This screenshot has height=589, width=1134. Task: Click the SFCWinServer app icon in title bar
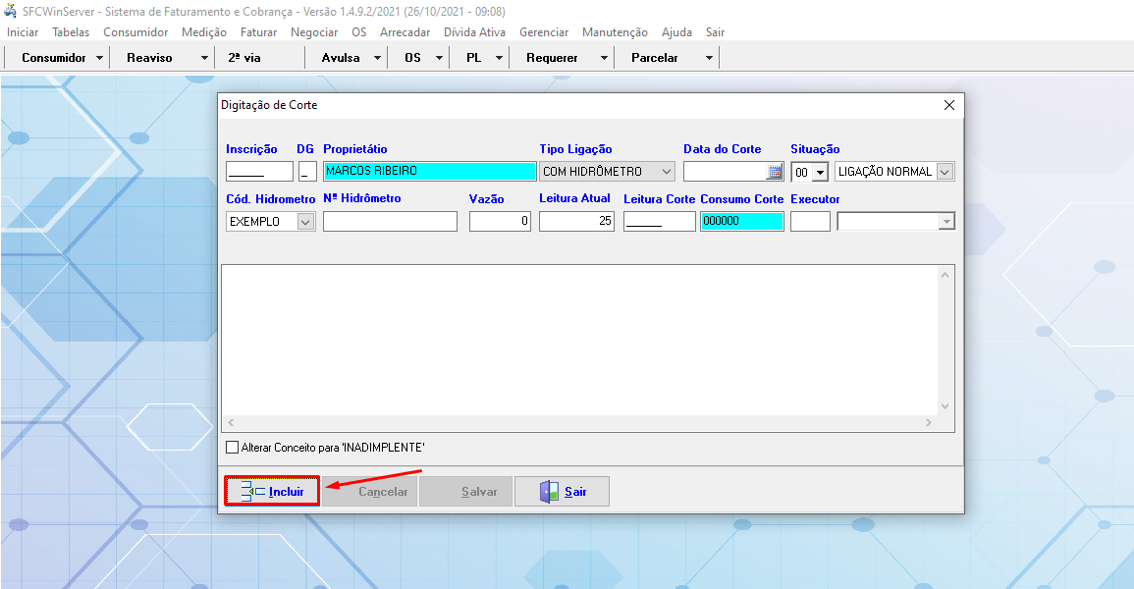coord(10,12)
